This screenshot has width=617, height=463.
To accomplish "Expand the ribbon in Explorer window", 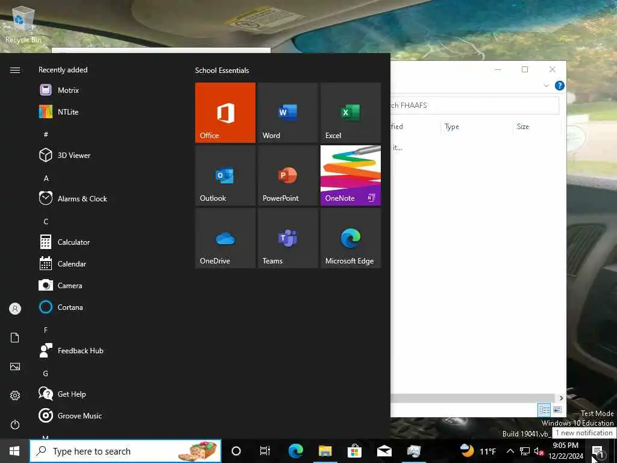I will [546, 86].
